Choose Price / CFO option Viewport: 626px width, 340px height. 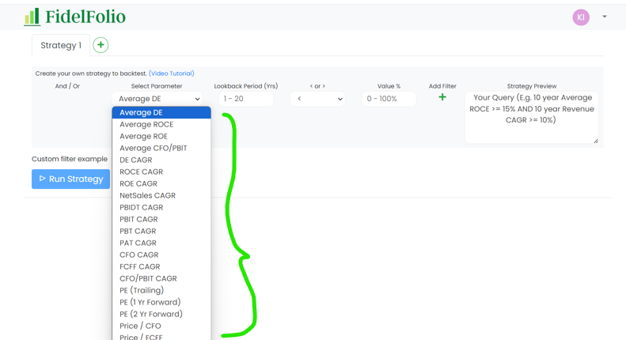point(140,326)
